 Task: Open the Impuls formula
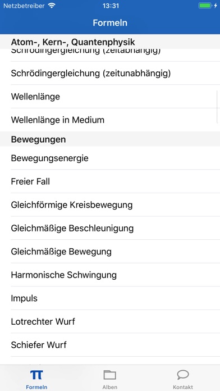(x=110, y=298)
